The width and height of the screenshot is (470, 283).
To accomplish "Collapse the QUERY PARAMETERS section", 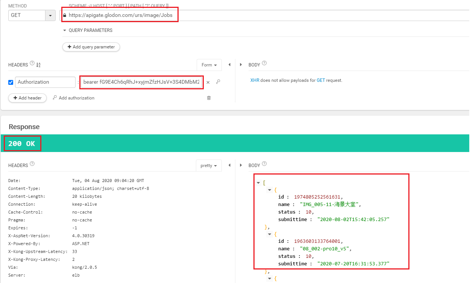I will [65, 30].
